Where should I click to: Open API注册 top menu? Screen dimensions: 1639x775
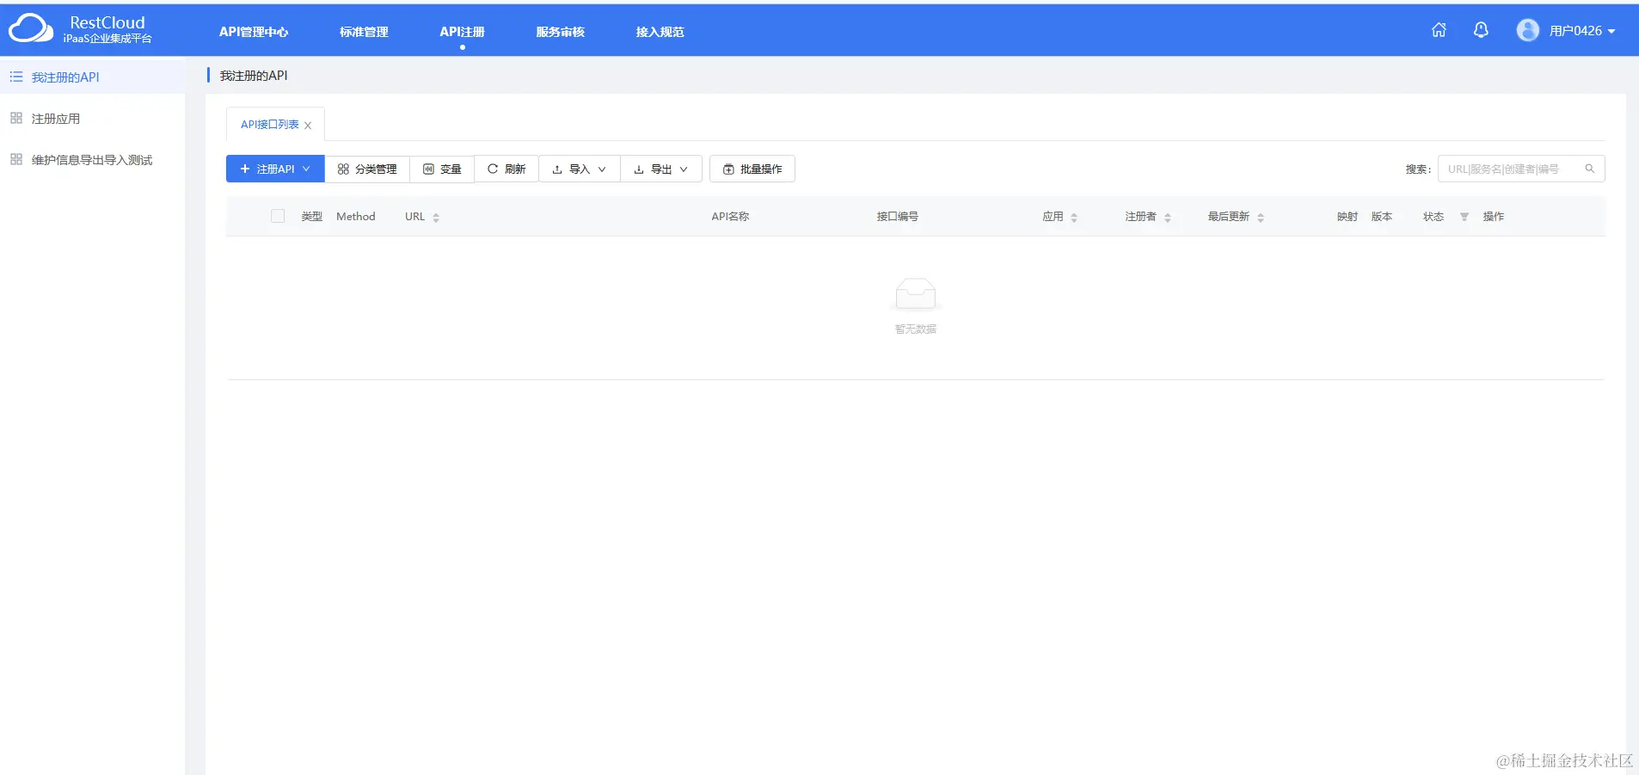tap(462, 32)
